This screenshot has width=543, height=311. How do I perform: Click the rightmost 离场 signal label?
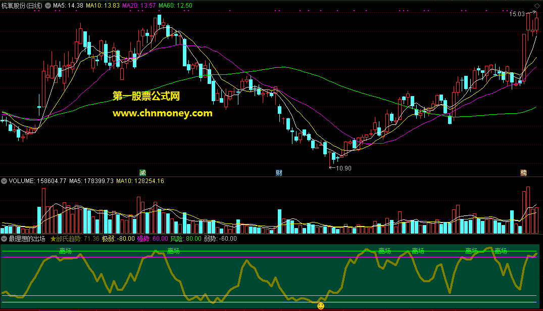click(501, 251)
